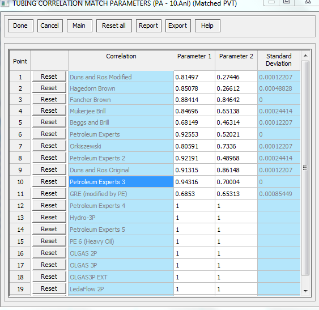Reset Duns and Ros Modified row
The height and width of the screenshot is (310, 319).
tap(49, 77)
